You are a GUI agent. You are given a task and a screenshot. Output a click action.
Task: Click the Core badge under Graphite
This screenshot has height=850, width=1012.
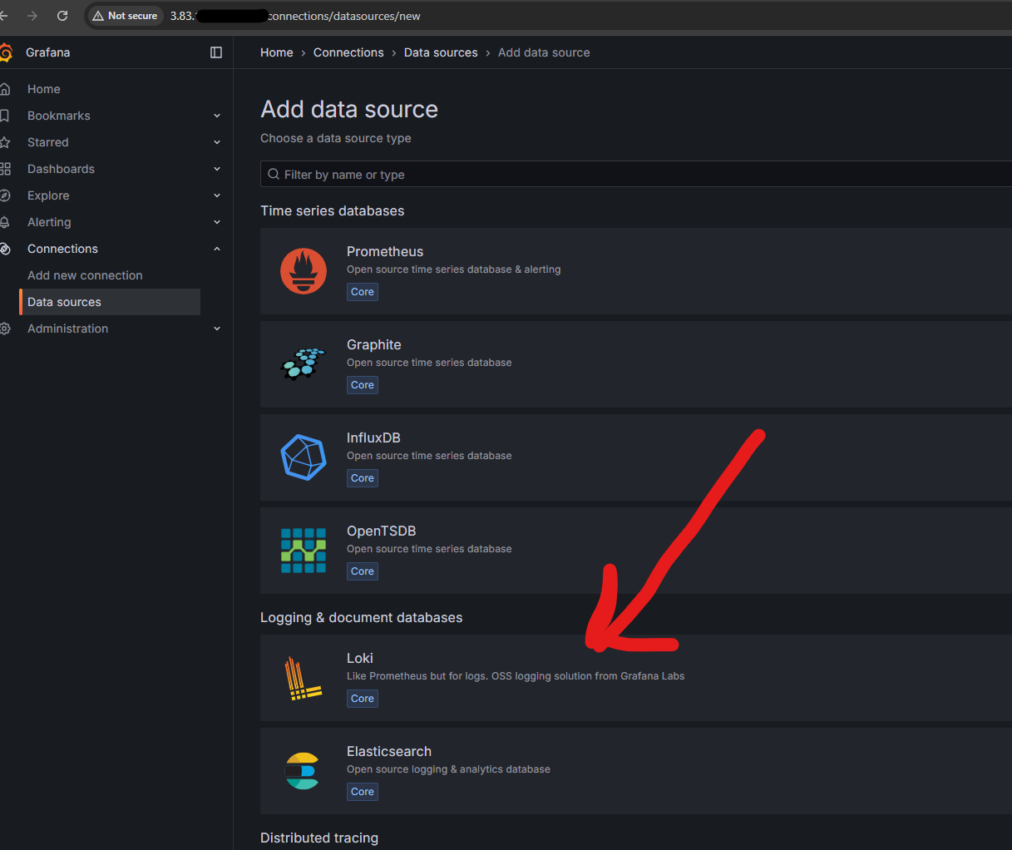363,385
